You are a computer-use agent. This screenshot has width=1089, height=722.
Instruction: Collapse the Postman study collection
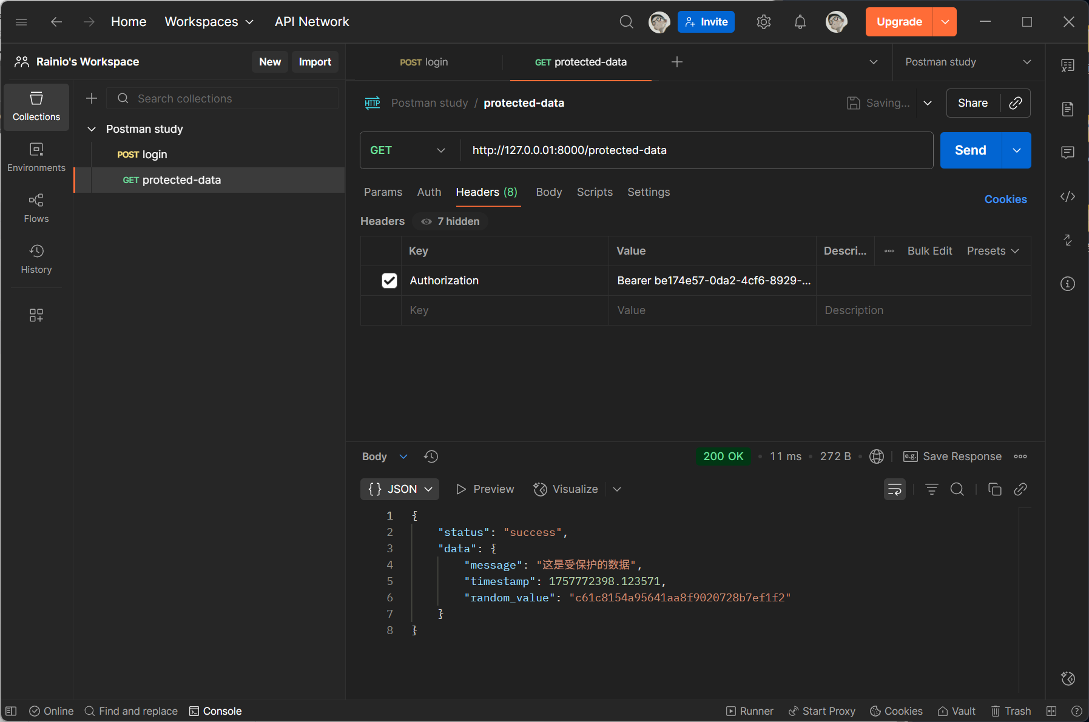tap(92, 129)
